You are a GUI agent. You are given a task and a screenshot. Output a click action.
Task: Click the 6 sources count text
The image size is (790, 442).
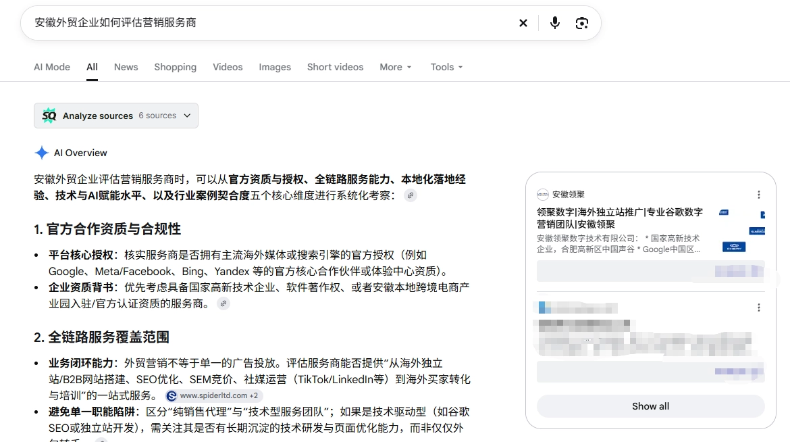coord(158,116)
